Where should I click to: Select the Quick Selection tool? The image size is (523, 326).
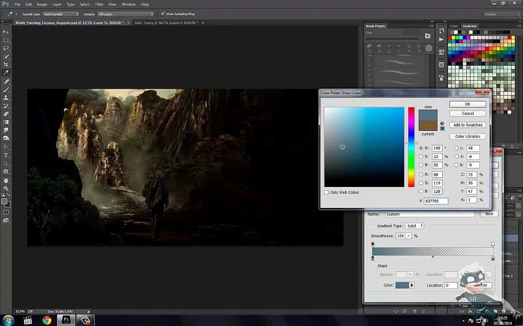(x=6, y=56)
